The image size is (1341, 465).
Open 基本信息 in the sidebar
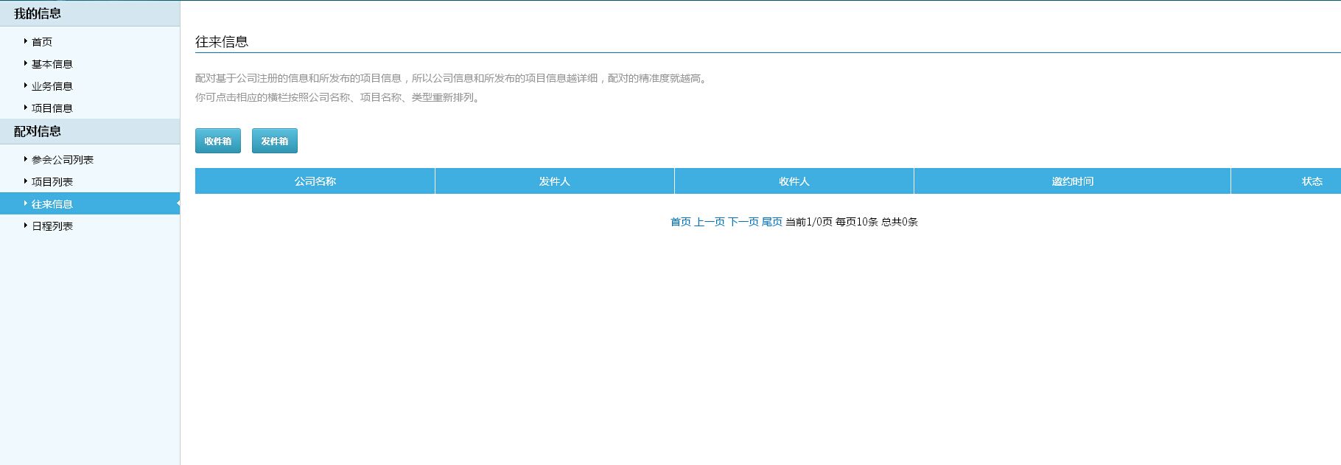tap(52, 64)
